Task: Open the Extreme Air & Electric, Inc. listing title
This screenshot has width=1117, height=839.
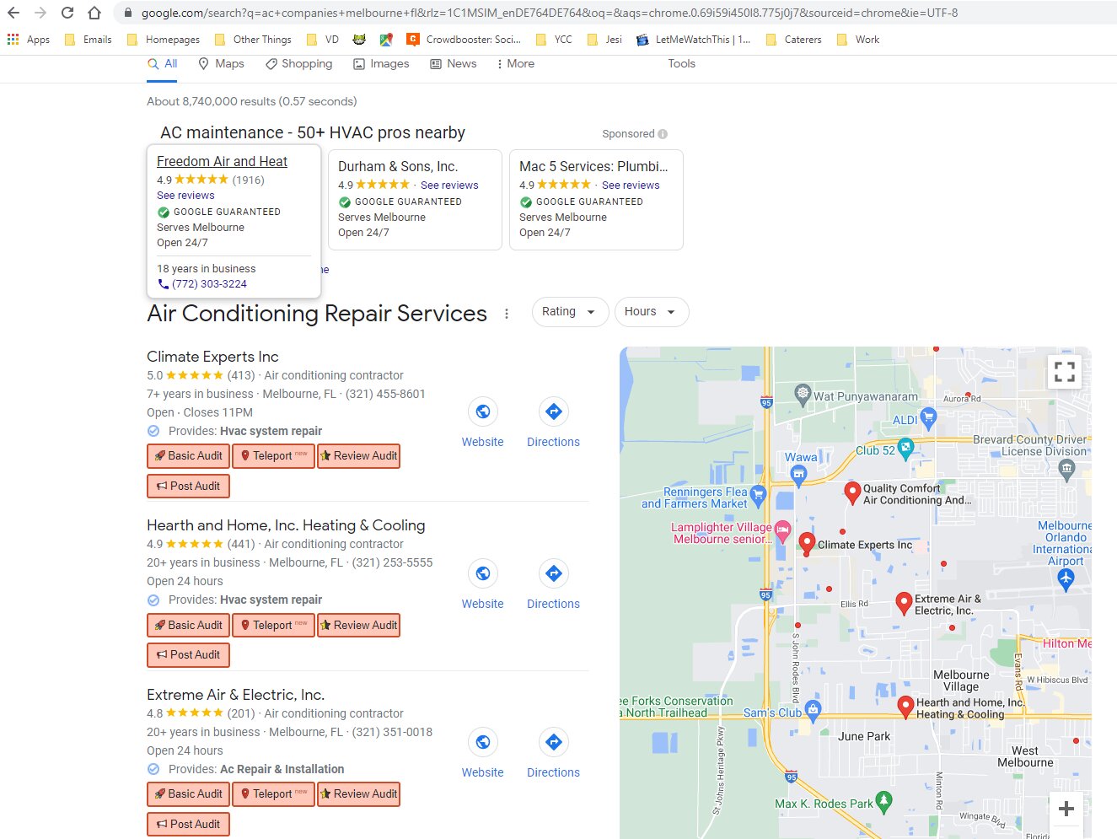Action: click(x=235, y=695)
